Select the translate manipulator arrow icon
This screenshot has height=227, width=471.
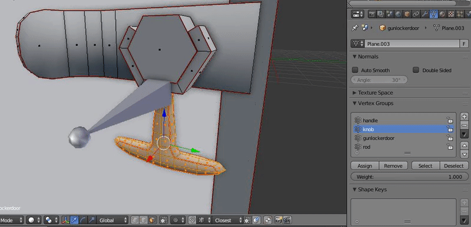74,221
